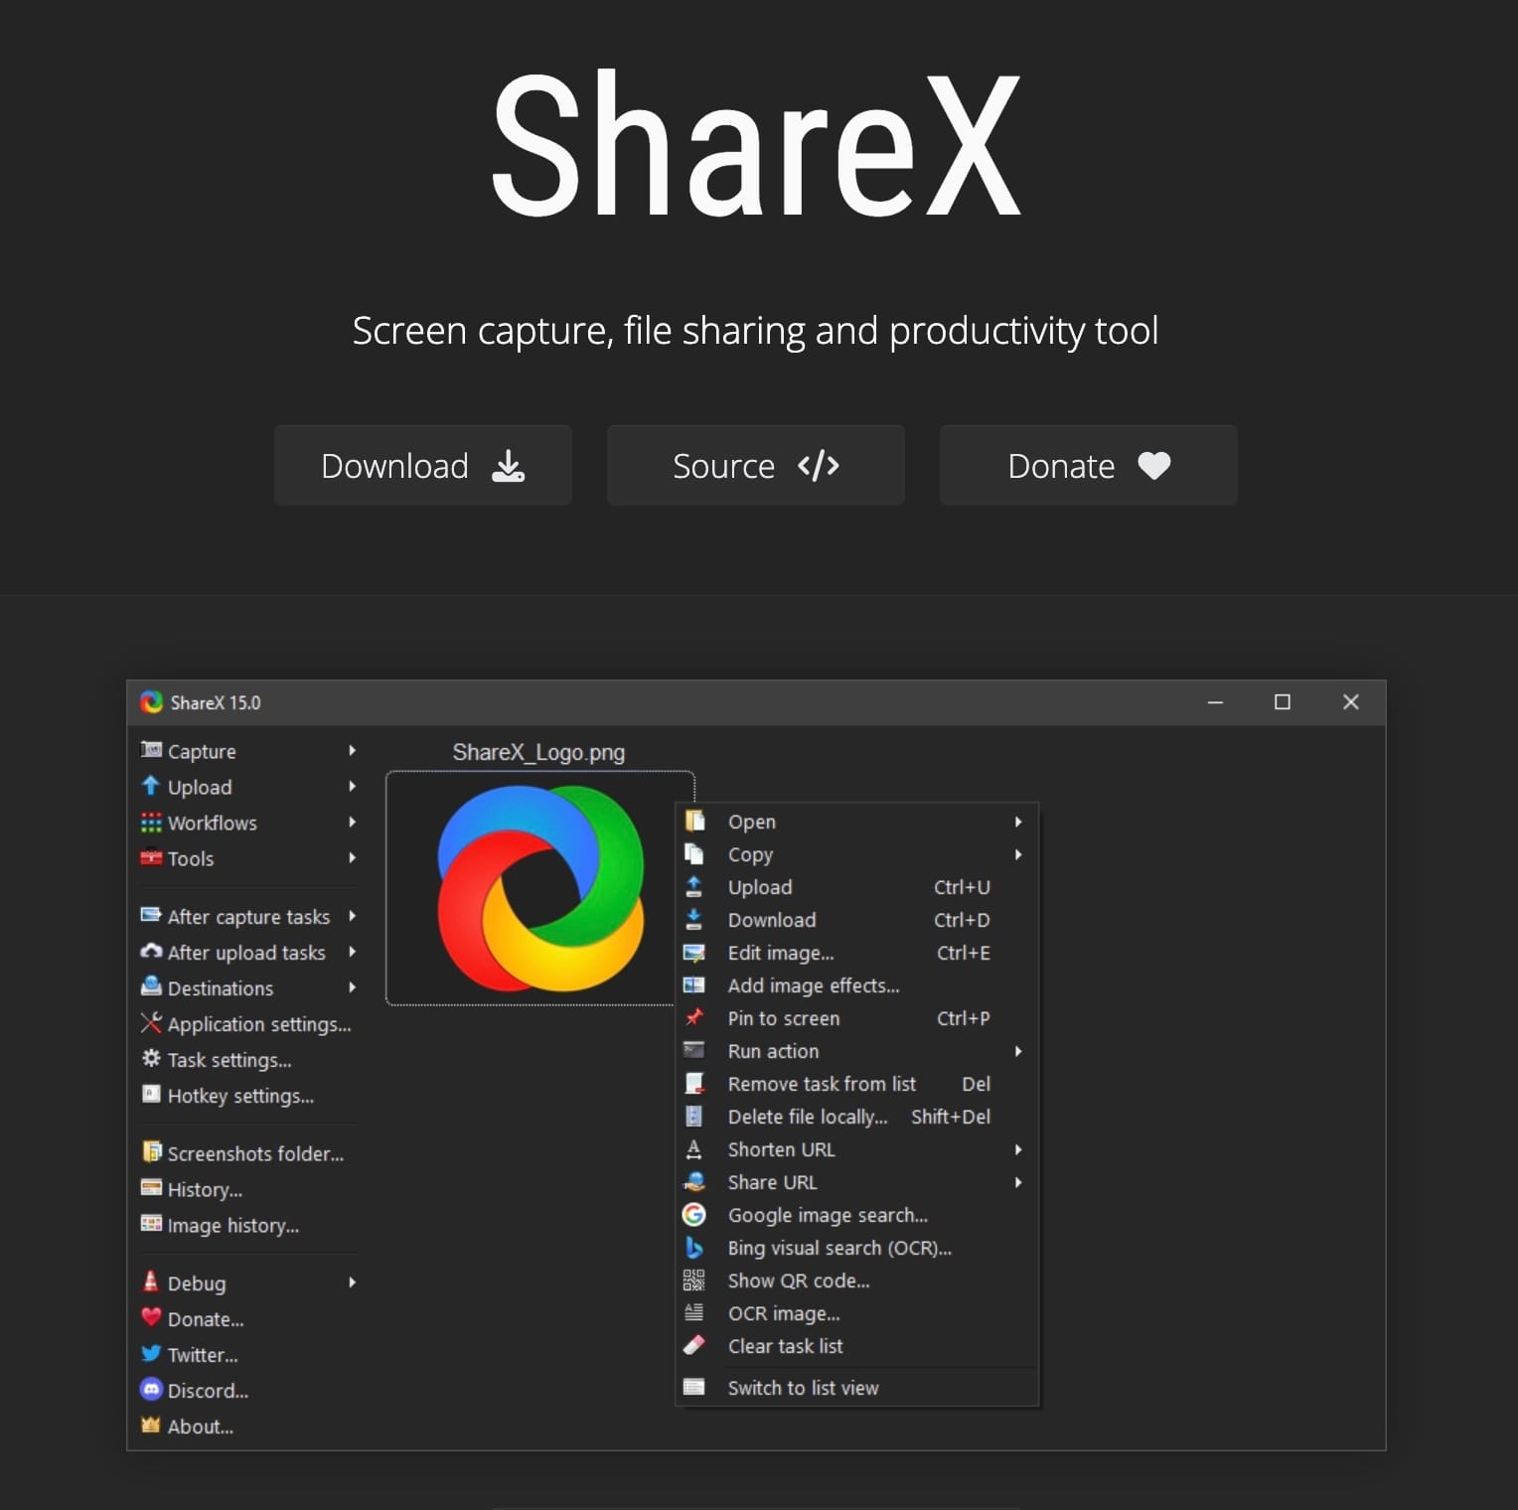The height and width of the screenshot is (1510, 1518).
Task: Open the Tools section icon
Action: pyautogui.click(x=151, y=858)
